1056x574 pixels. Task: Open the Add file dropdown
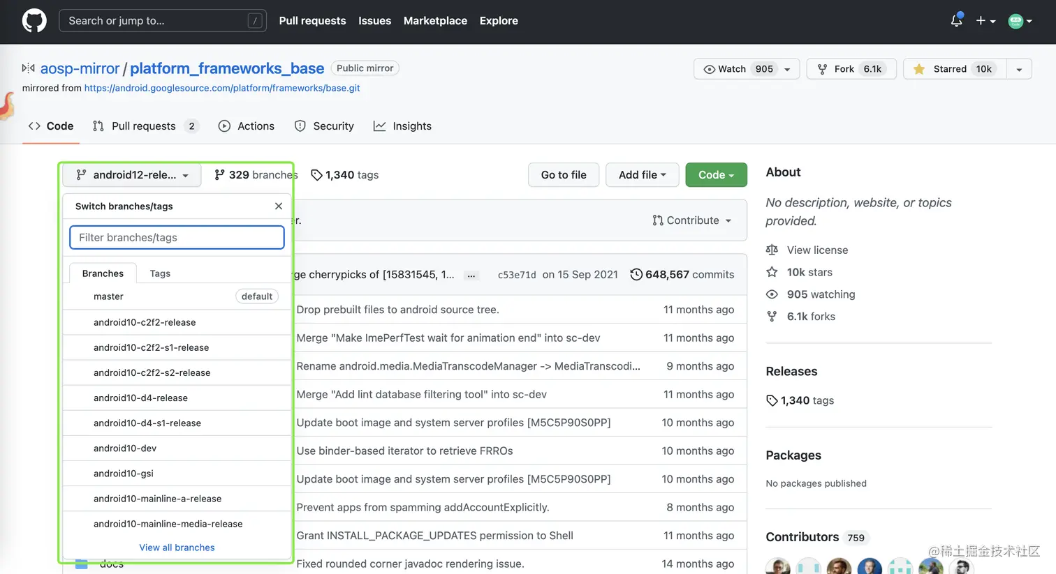click(x=642, y=175)
